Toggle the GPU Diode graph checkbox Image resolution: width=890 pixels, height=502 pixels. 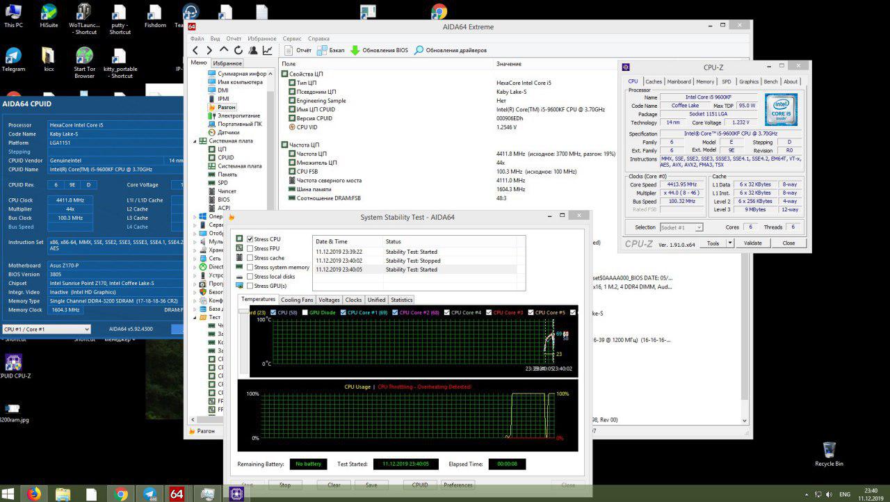304,312
